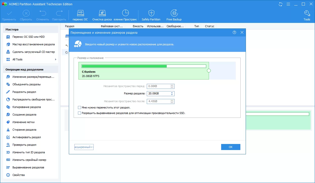Select Проверить раздел operation
315x183 pixels.
pyautogui.click(x=30, y=145)
